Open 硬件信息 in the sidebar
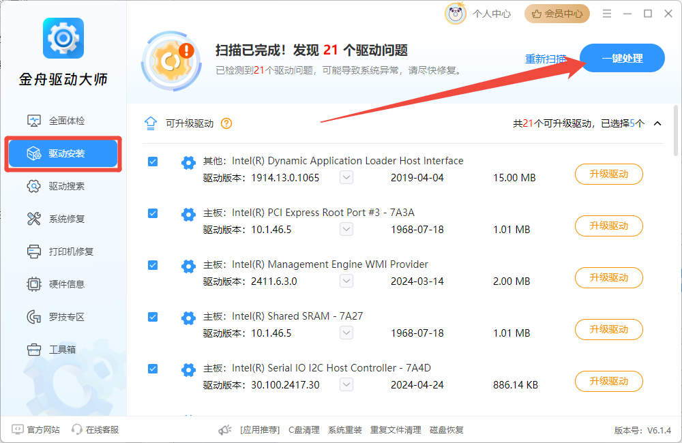 63,284
